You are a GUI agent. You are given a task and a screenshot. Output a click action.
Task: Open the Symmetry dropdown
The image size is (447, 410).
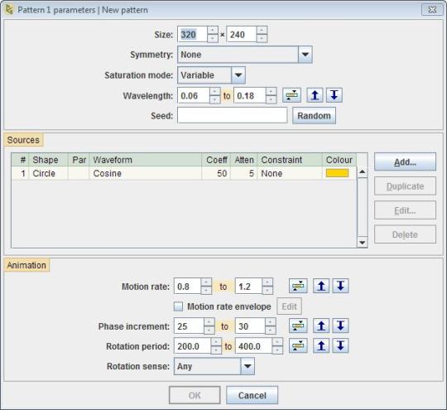point(305,54)
